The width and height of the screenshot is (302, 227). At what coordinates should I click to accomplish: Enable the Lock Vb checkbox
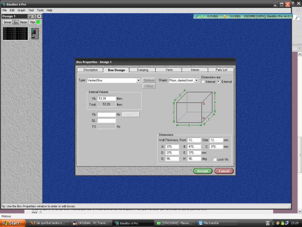(214, 160)
